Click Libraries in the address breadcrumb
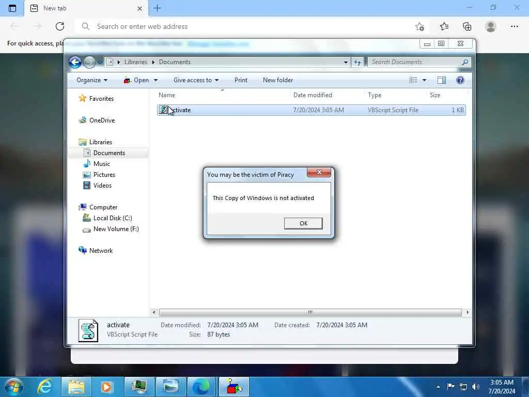Screen dimensions: 529x397 point(136,62)
